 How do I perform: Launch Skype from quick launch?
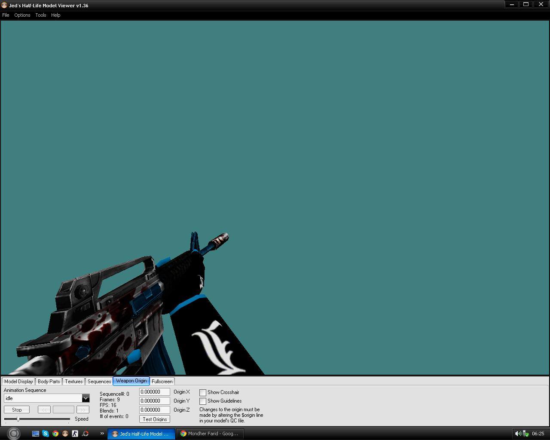coord(46,434)
